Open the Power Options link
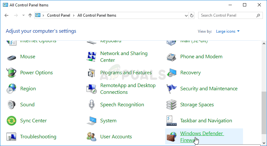 [x=36, y=73]
